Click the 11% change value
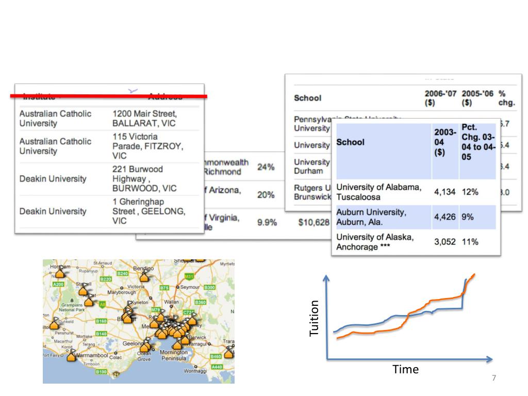Image resolution: width=528 pixels, height=396 pixels. click(x=470, y=242)
